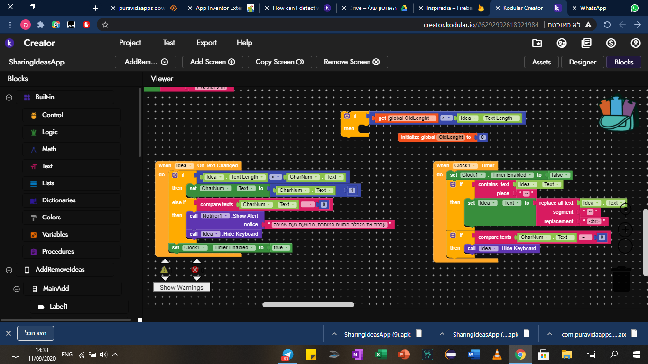Click the Show Warnings button
Screen dimensions: 648x364
[181, 287]
